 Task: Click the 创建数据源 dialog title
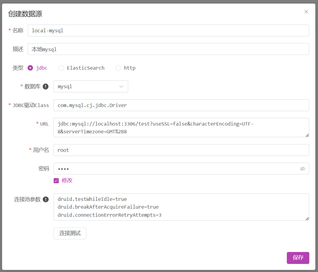coord(25,14)
